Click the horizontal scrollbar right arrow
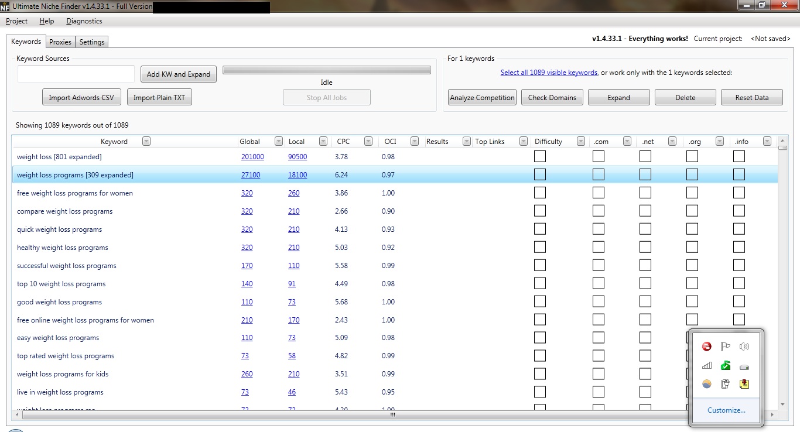Viewport: 800px width, 432px height. click(x=772, y=414)
